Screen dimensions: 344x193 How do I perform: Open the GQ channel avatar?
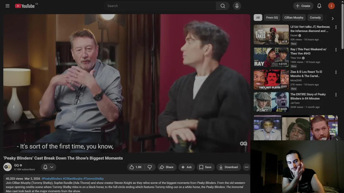click(8, 167)
